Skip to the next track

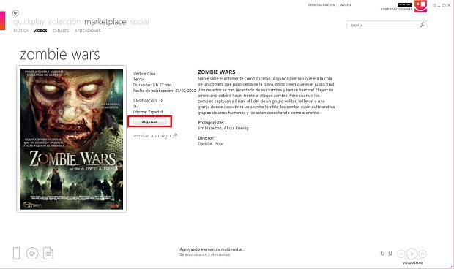(x=423, y=254)
